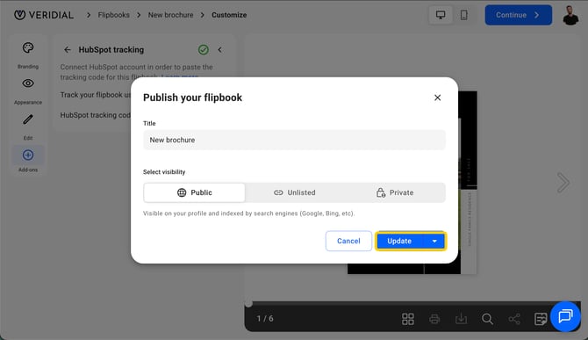Cancel the publish dialog
The height and width of the screenshot is (340, 588).
348,241
